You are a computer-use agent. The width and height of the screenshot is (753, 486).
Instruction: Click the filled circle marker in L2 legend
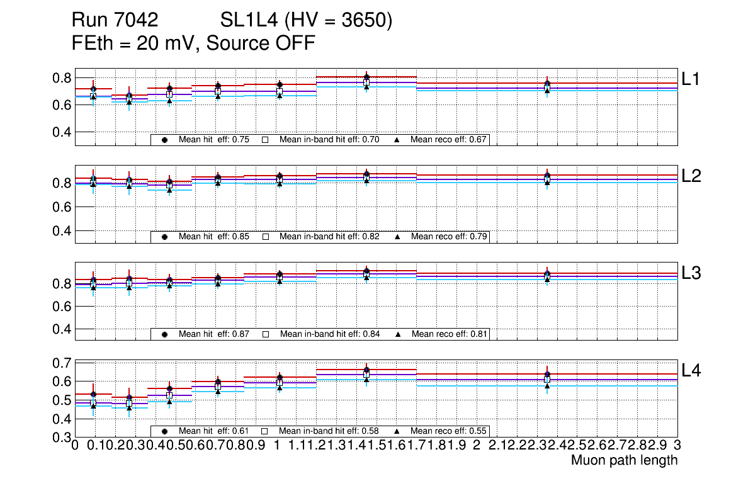point(164,237)
